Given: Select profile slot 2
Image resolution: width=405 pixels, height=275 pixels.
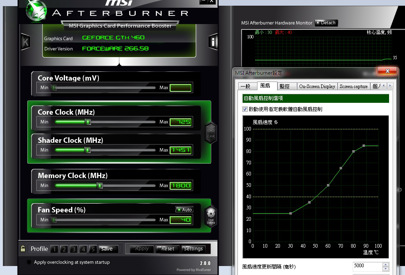Looking at the screenshot, I should (64, 249).
